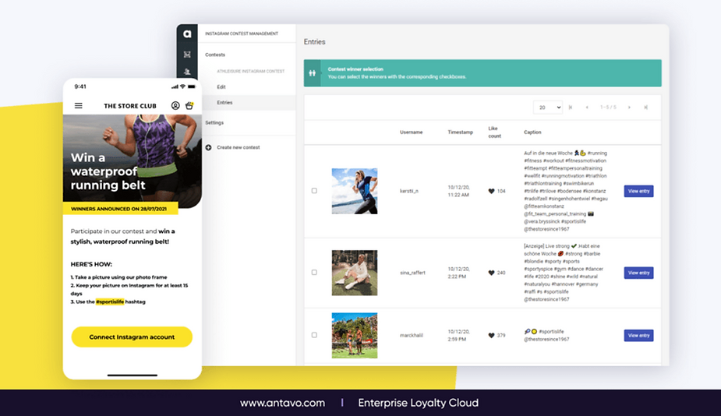The width and height of the screenshot is (721, 416).
Task: Click the Username column header
Action: (x=411, y=132)
